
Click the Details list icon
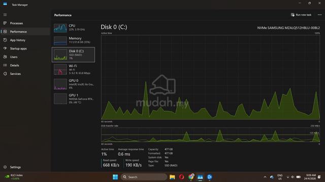click(x=5, y=65)
